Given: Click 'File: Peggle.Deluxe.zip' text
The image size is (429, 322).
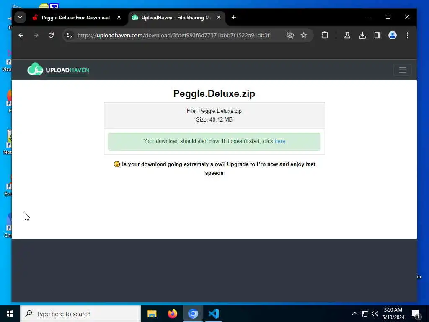Looking at the screenshot, I should (x=214, y=111).
